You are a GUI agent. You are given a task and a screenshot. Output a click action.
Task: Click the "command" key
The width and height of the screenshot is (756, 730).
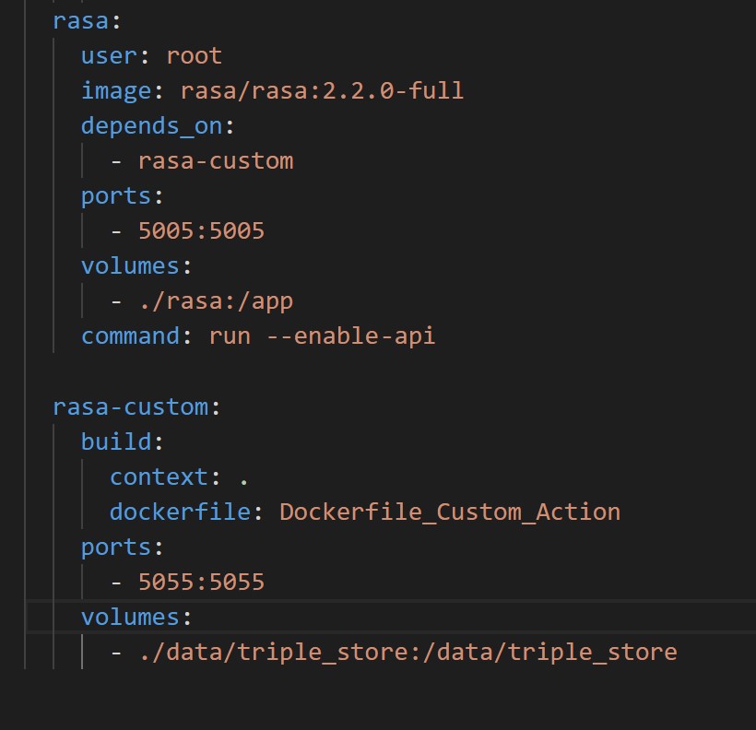click(130, 336)
